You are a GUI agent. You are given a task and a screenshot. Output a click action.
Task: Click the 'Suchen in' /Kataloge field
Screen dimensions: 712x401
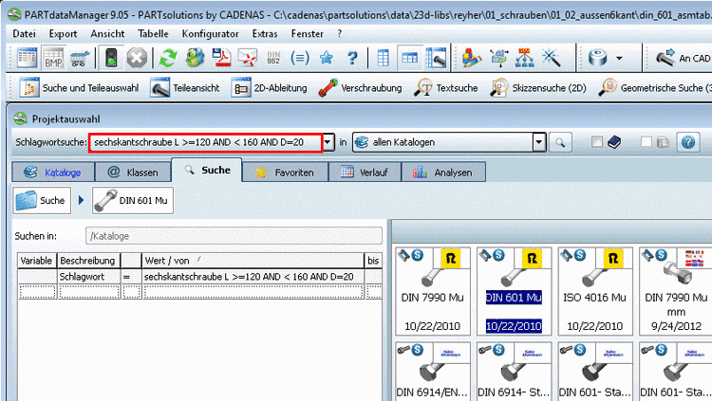coord(234,236)
